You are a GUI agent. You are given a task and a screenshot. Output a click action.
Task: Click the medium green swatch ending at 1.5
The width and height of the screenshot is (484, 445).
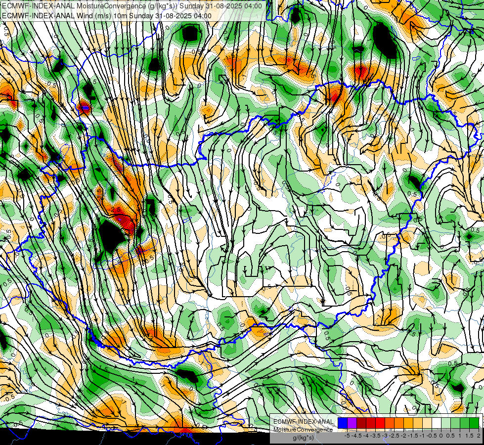pos(465,423)
